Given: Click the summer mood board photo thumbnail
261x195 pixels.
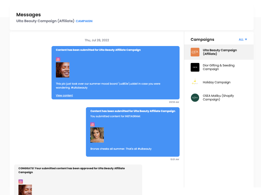Looking at the screenshot, I should (62, 70).
